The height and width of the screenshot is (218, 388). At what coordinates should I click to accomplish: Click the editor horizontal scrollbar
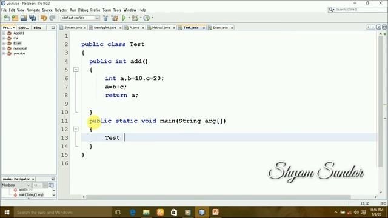(x=218, y=197)
